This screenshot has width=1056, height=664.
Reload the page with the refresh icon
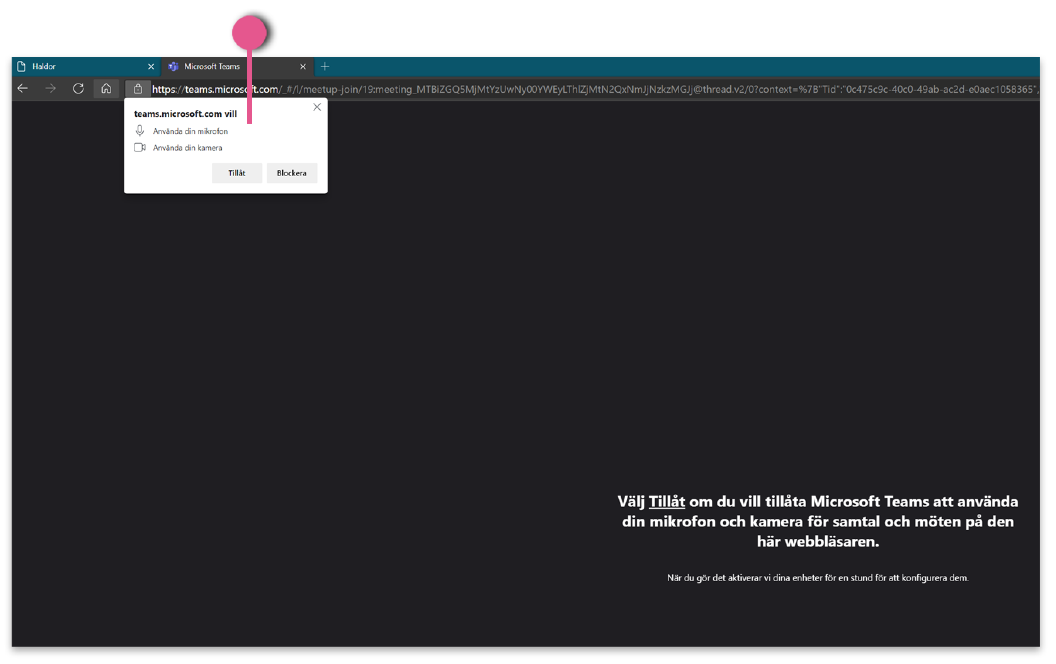[78, 89]
